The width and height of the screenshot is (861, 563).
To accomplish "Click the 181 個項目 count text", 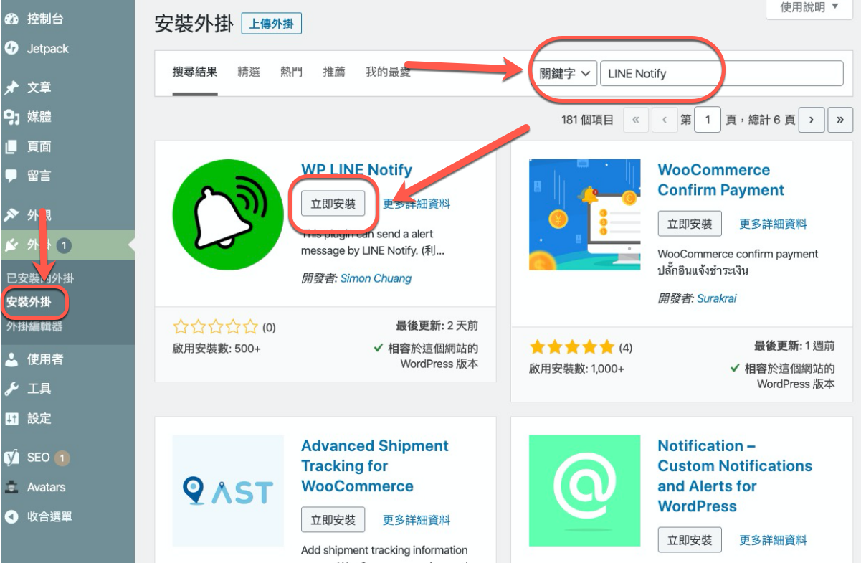I will pos(587,120).
